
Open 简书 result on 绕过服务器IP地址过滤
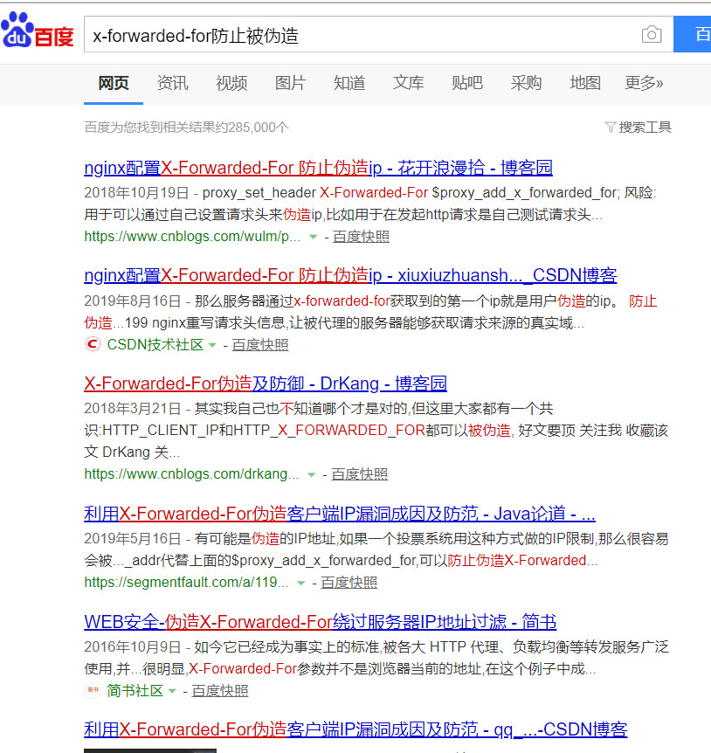tap(321, 621)
